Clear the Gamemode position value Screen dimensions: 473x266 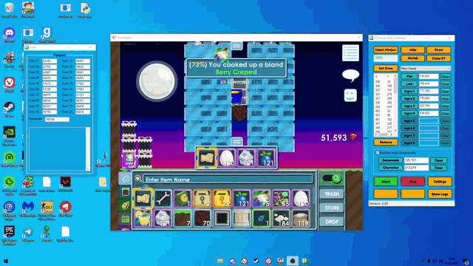coord(438,160)
